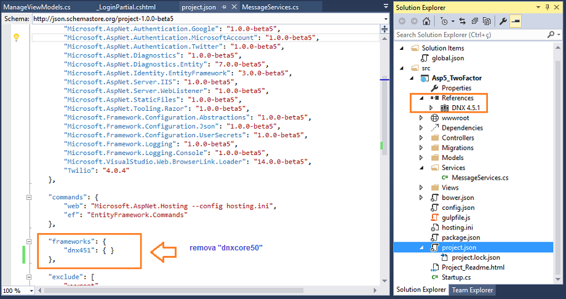Open the Schema URL dropdown
Screen dimensions: 566x299
(x=386, y=19)
